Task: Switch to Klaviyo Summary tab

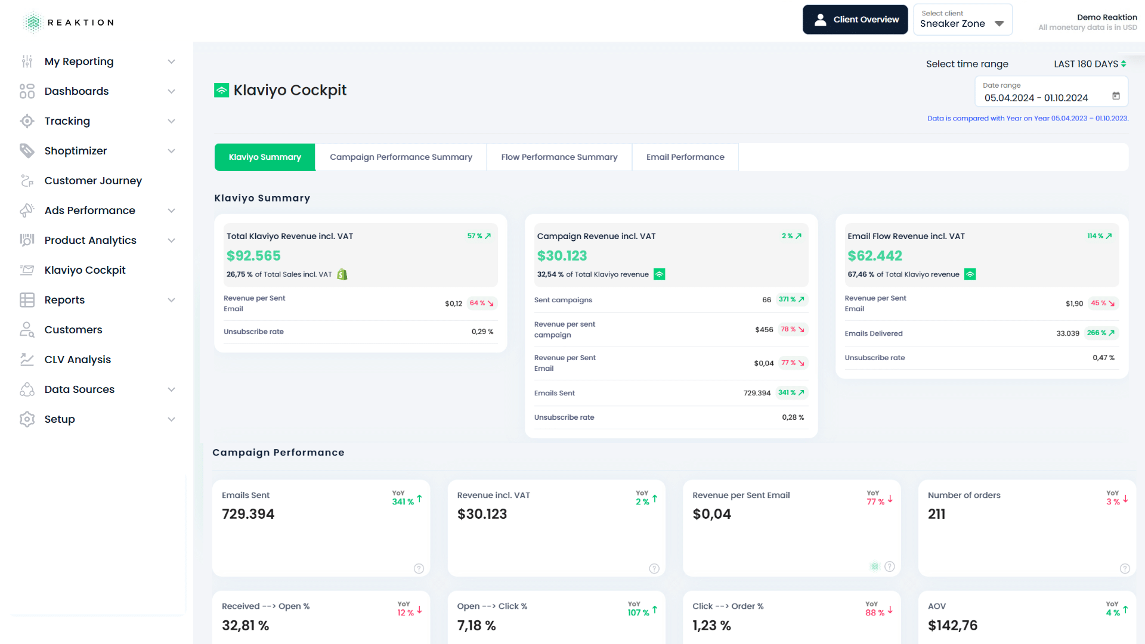Action: [265, 157]
